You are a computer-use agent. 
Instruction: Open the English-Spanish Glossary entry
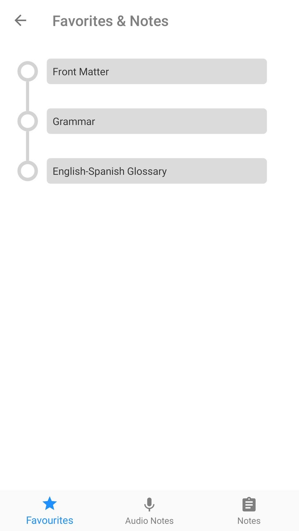coord(157,171)
